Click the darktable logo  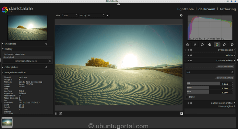(x=5, y=10)
